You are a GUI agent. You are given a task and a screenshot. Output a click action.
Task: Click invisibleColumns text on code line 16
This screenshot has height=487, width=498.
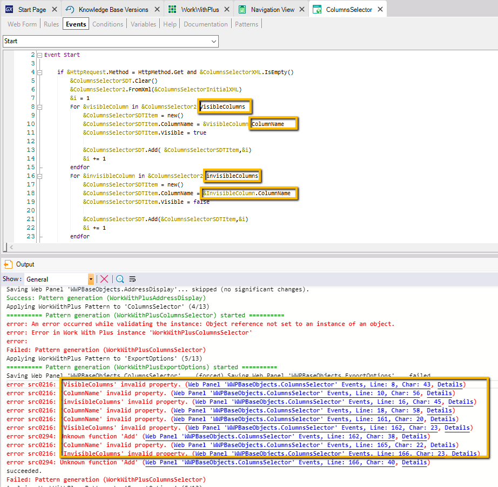[232, 176]
